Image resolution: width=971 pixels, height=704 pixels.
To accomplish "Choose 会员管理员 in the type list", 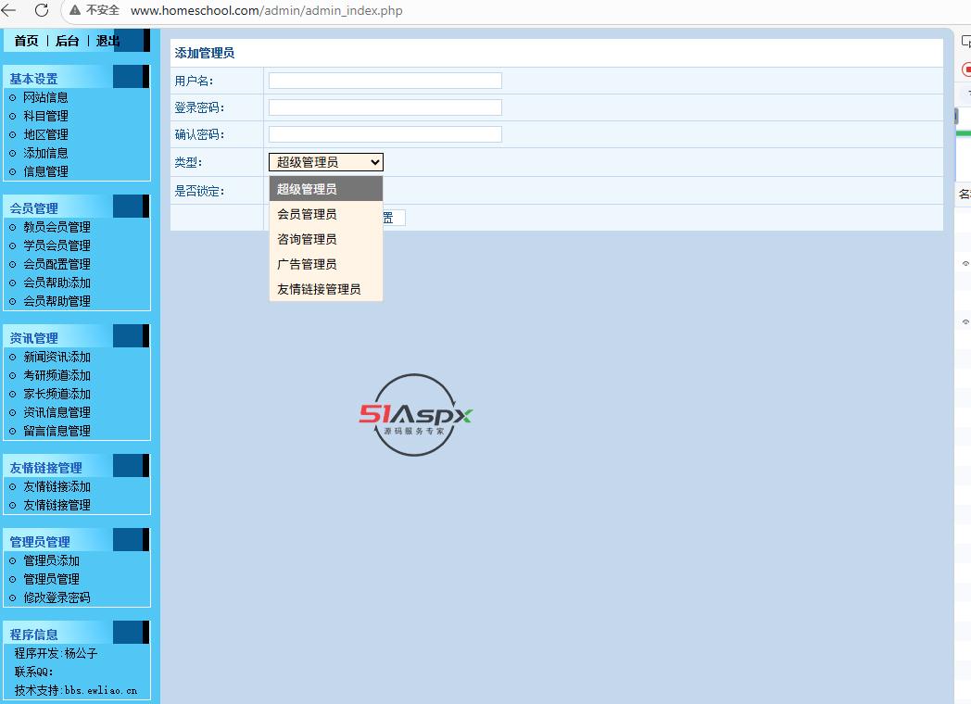I will tap(326, 214).
